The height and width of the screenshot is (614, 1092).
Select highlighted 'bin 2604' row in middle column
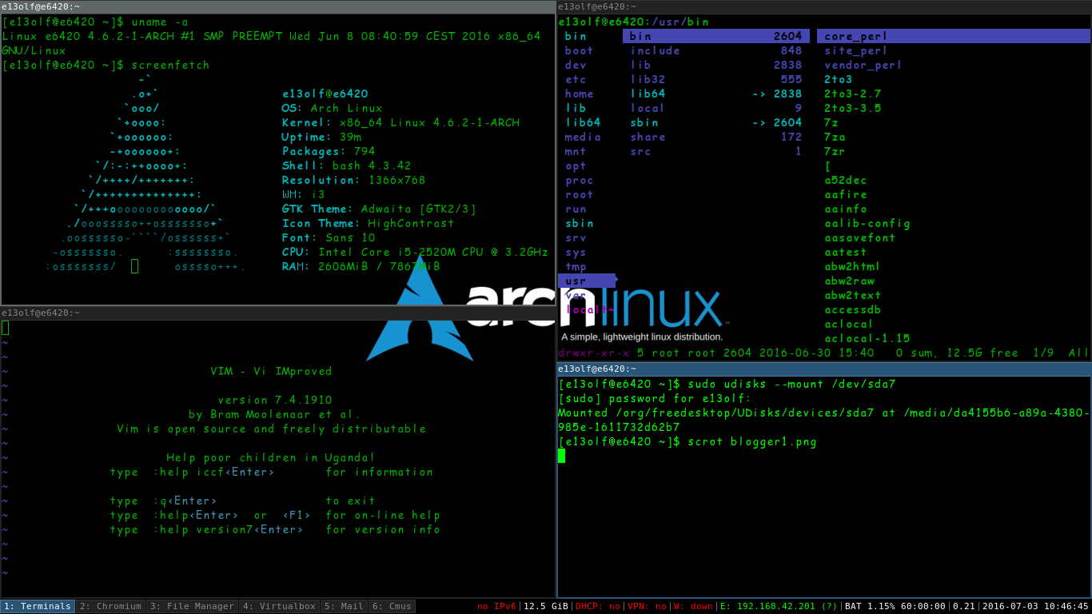tap(716, 36)
